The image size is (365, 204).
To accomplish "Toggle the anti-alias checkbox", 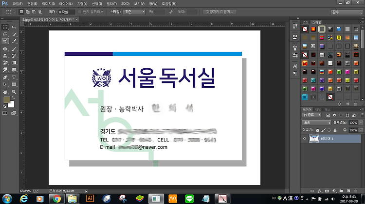I will pos(80,12).
